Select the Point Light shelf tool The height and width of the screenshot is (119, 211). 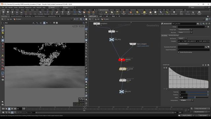click(x=106, y=13)
